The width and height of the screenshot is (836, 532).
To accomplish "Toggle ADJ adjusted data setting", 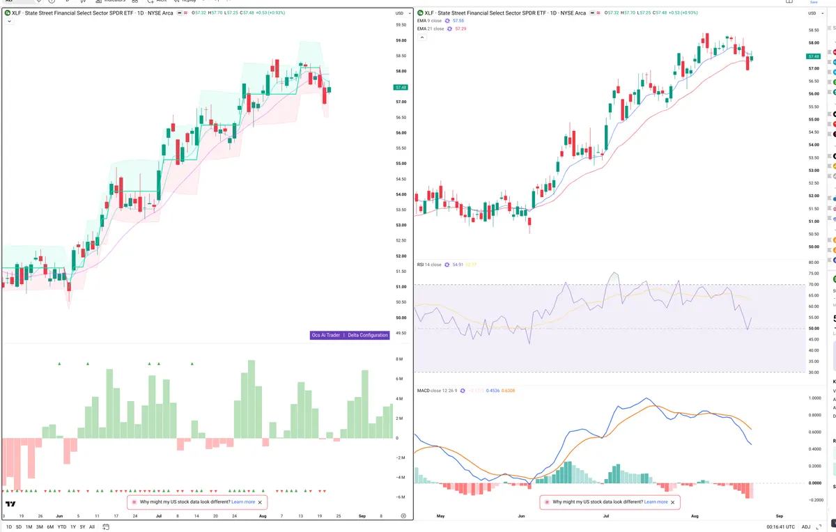I will tap(807, 527).
